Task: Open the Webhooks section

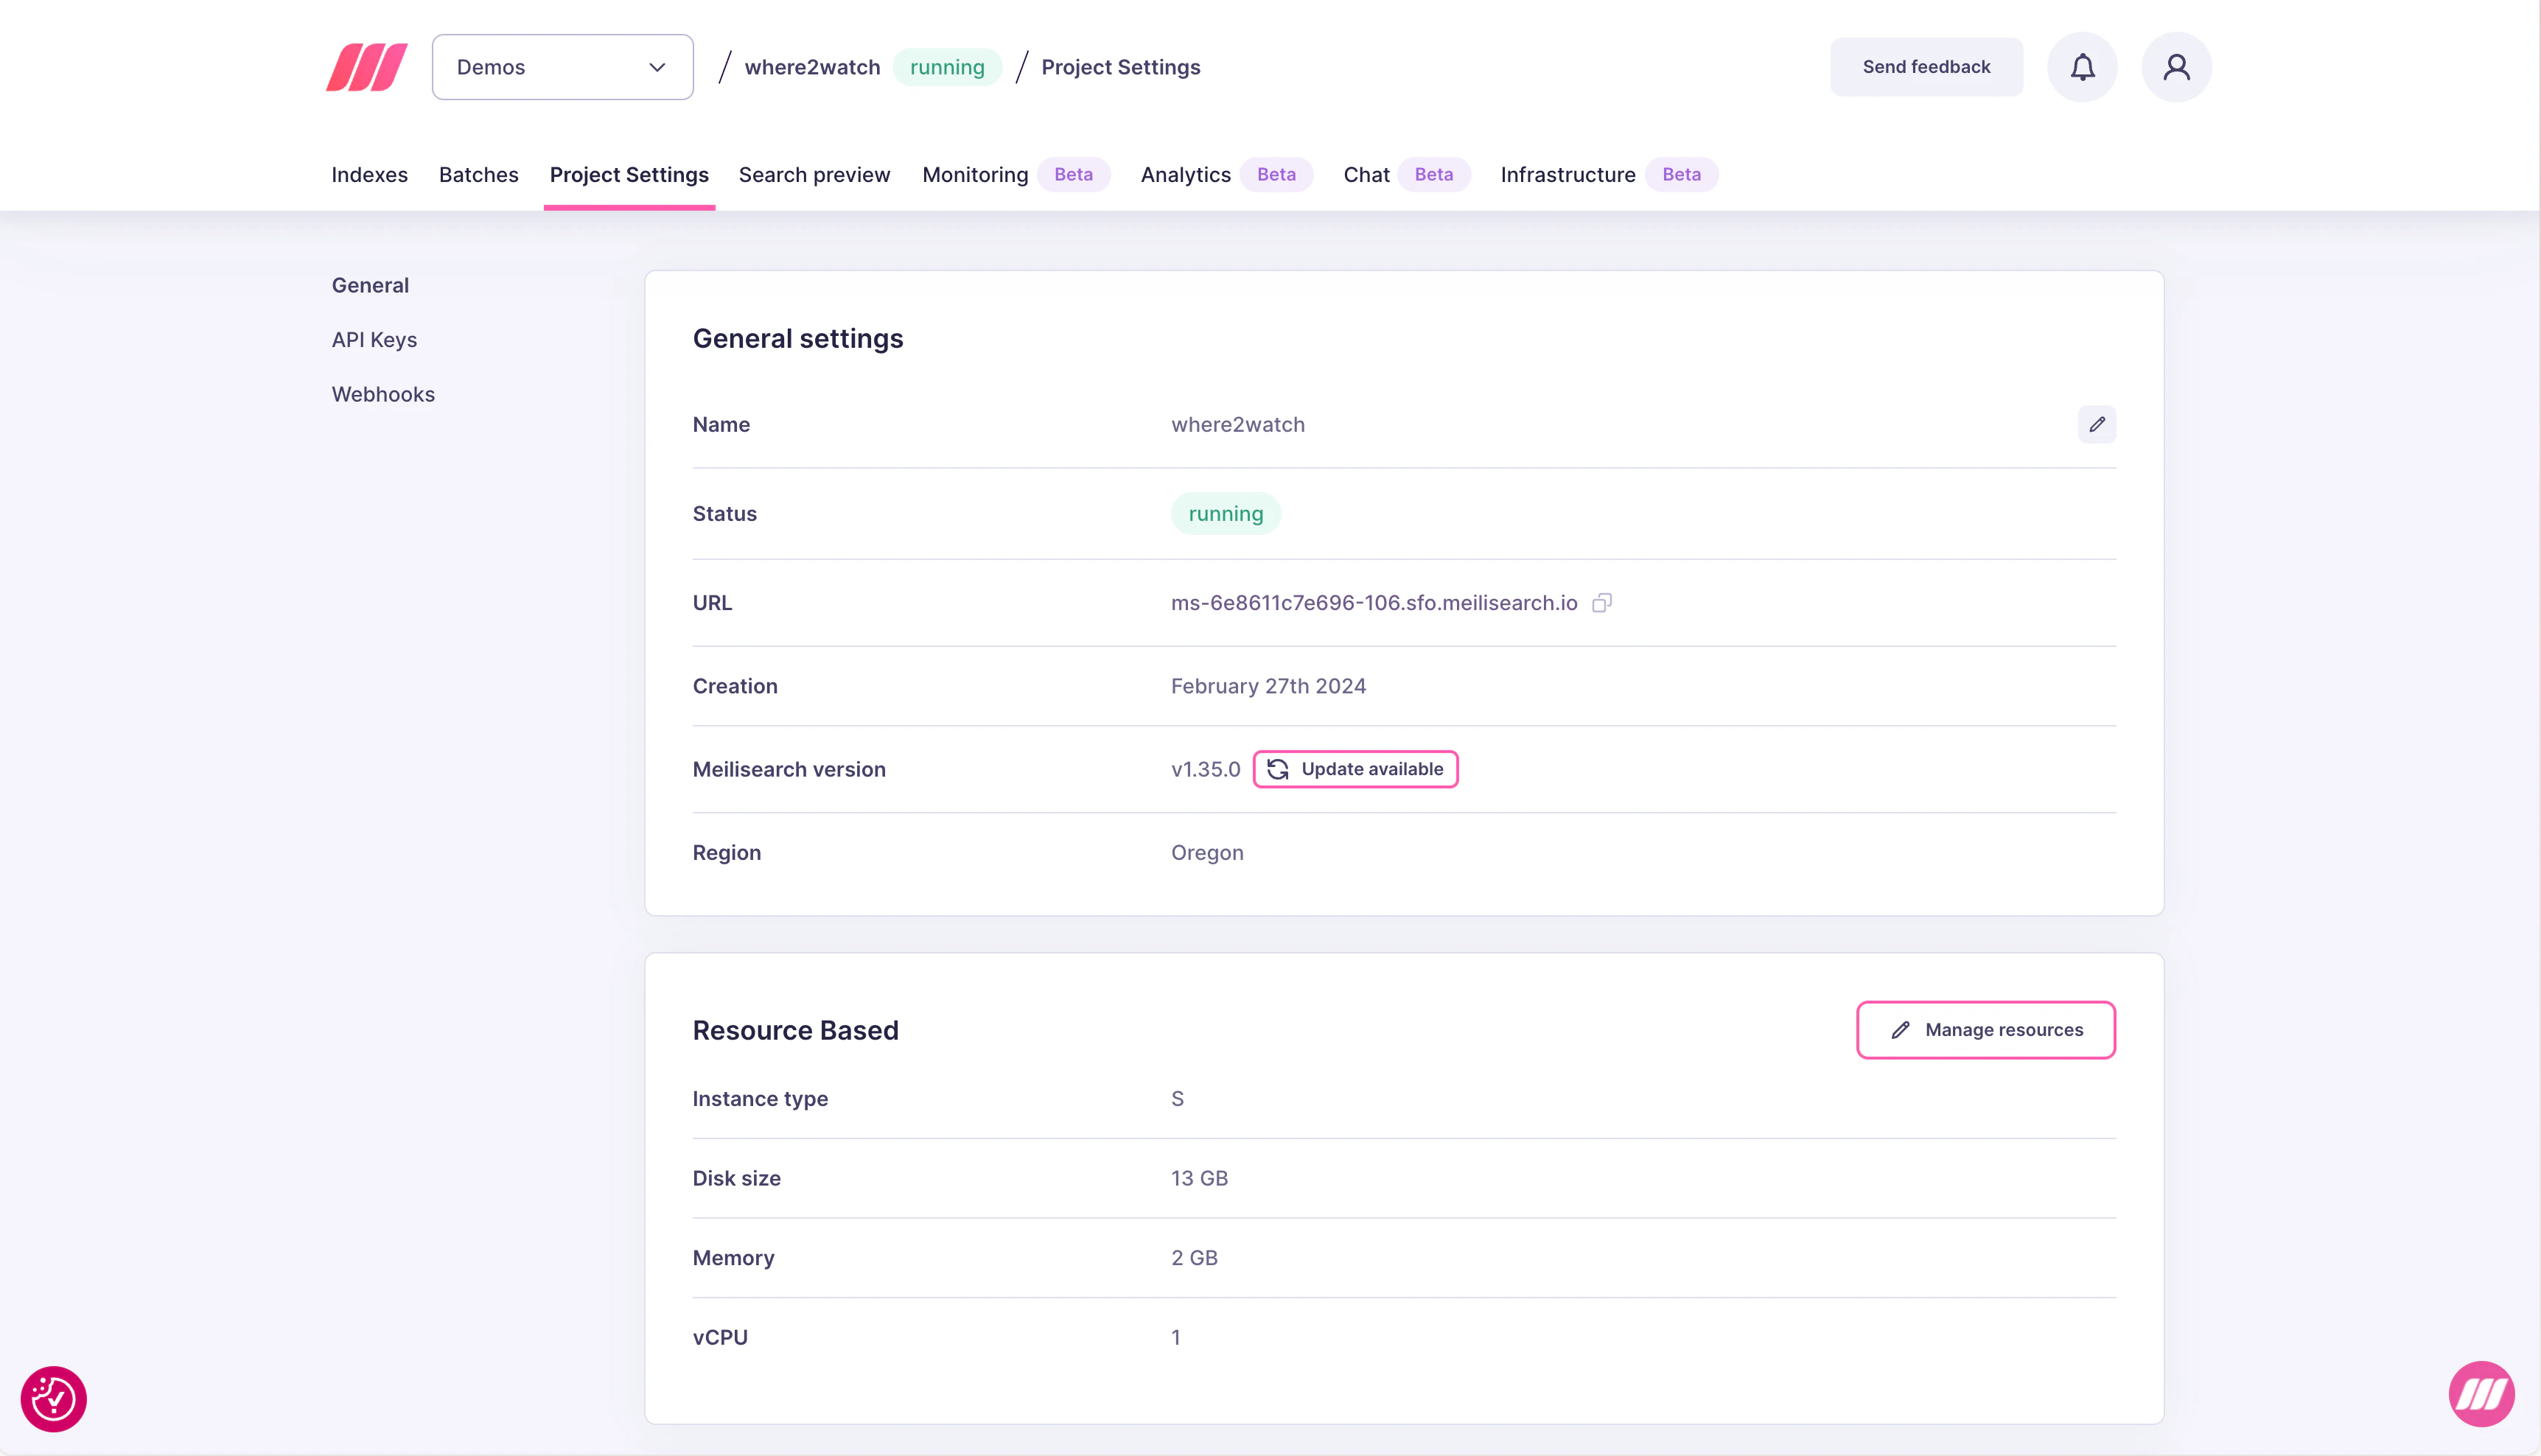Action: tap(383, 393)
